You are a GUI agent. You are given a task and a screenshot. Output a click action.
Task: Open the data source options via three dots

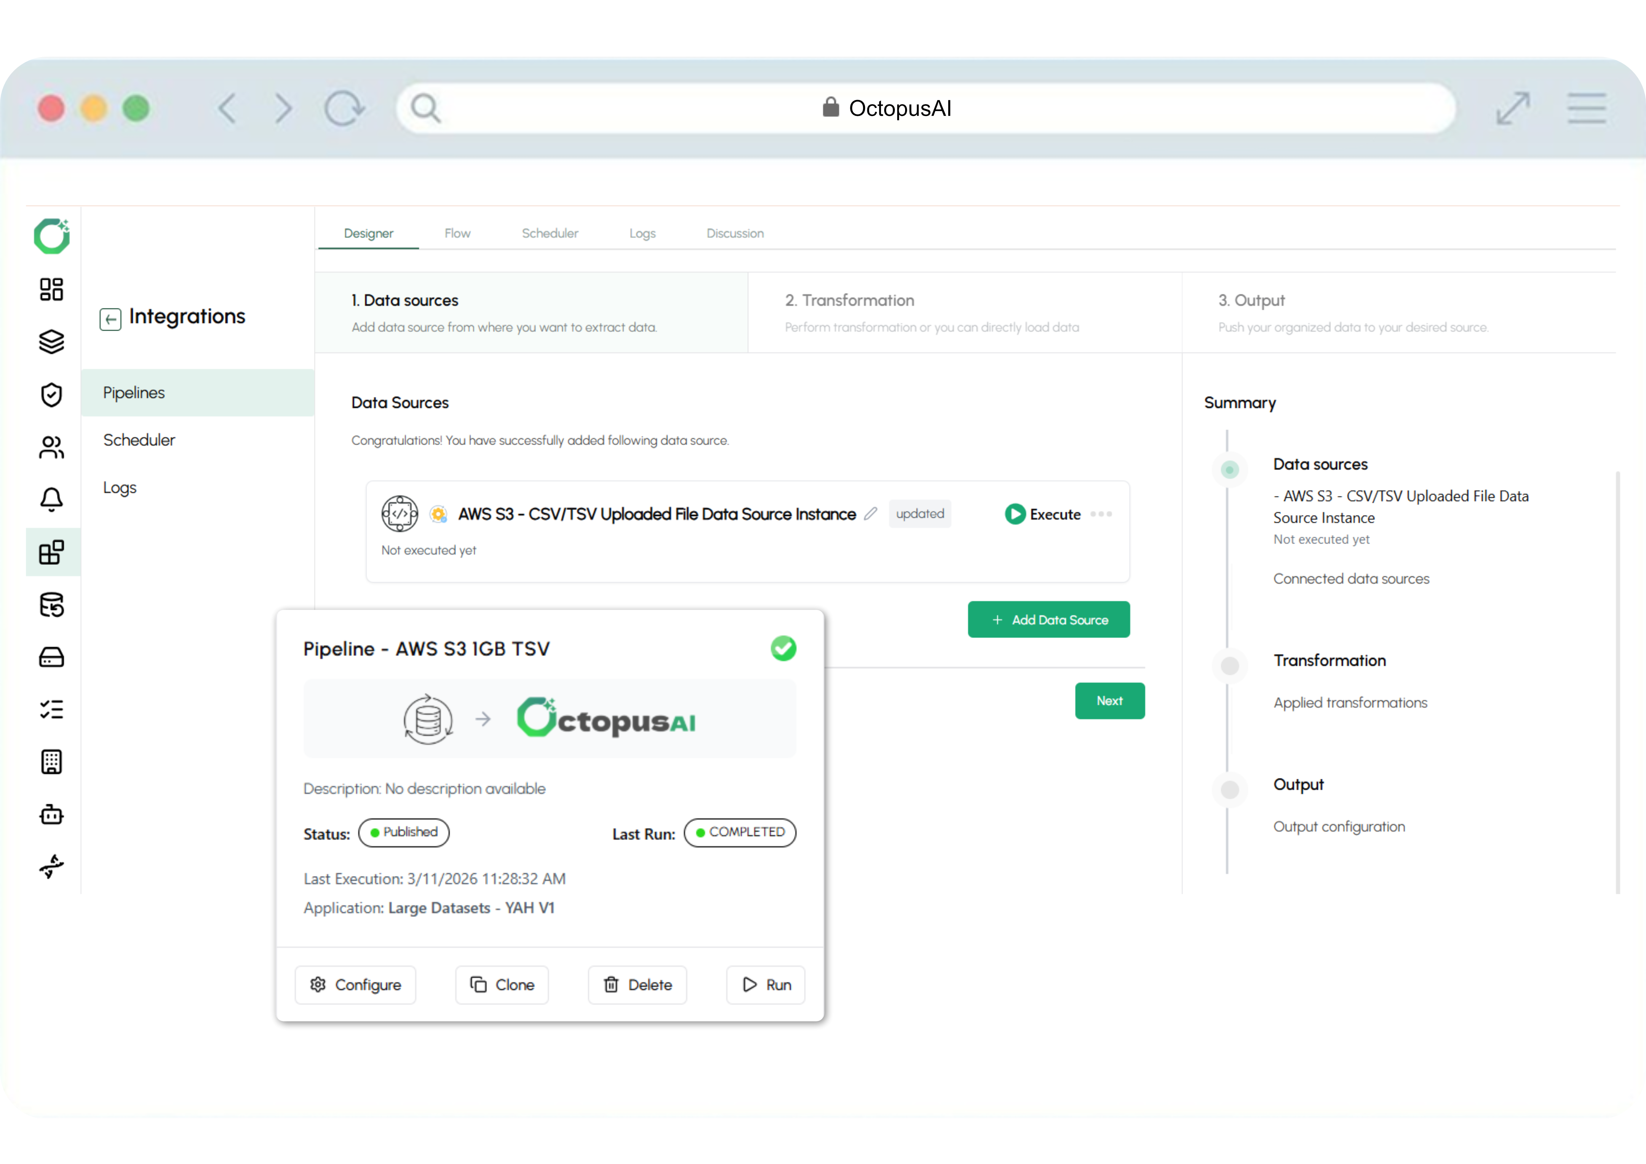point(1102,515)
